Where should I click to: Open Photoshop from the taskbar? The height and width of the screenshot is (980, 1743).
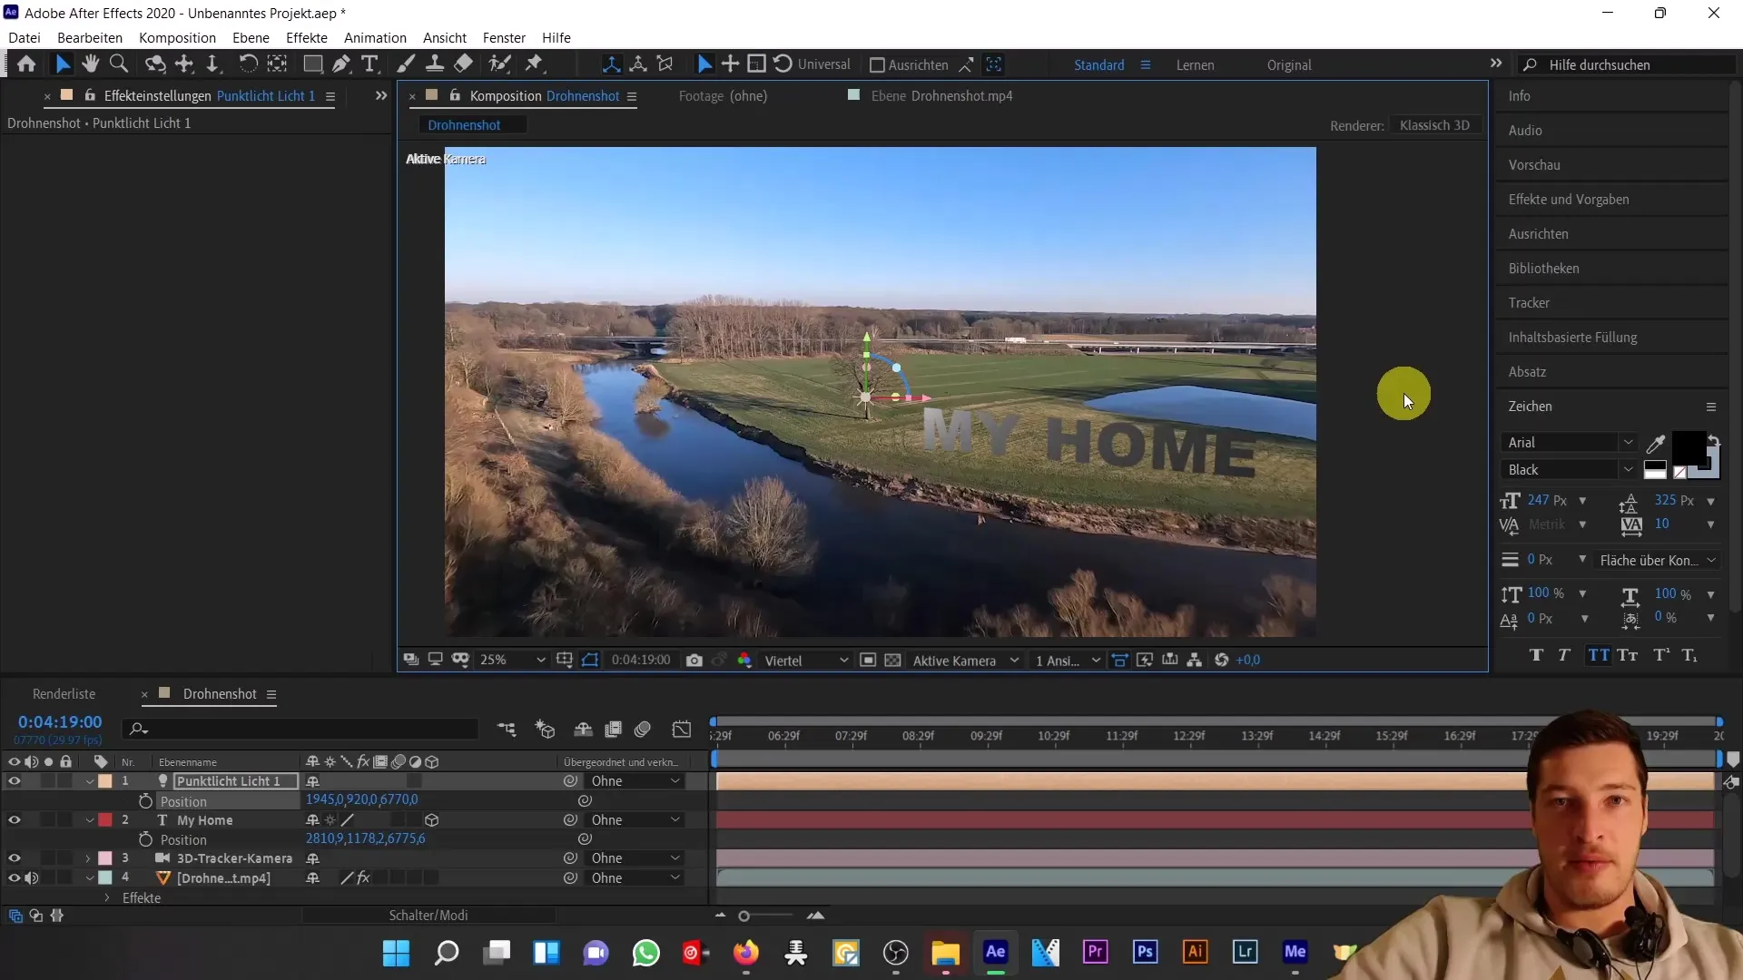pyautogui.click(x=1146, y=952)
